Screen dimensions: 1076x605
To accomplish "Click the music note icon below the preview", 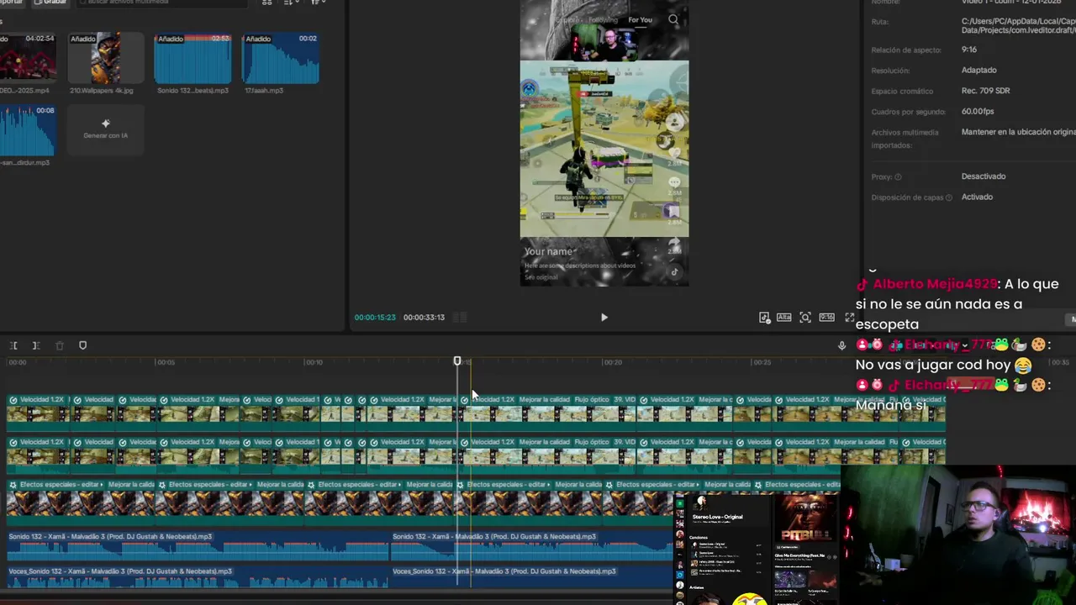I will coord(764,318).
